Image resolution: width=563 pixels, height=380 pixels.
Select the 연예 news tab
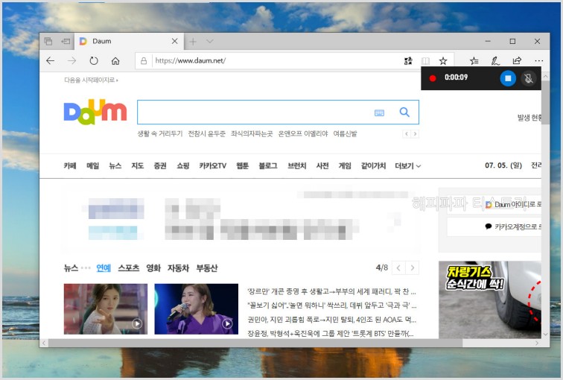(x=104, y=268)
